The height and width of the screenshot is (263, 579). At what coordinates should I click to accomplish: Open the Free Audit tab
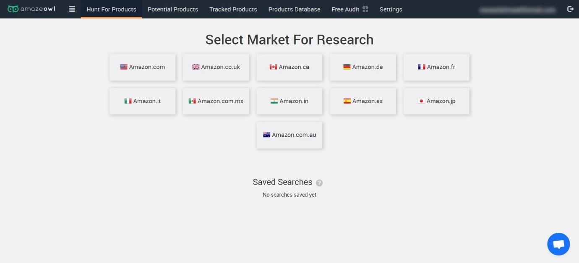point(349,9)
